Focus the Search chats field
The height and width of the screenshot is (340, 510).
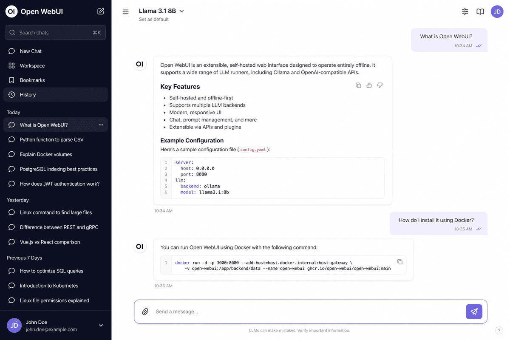pyautogui.click(x=56, y=32)
